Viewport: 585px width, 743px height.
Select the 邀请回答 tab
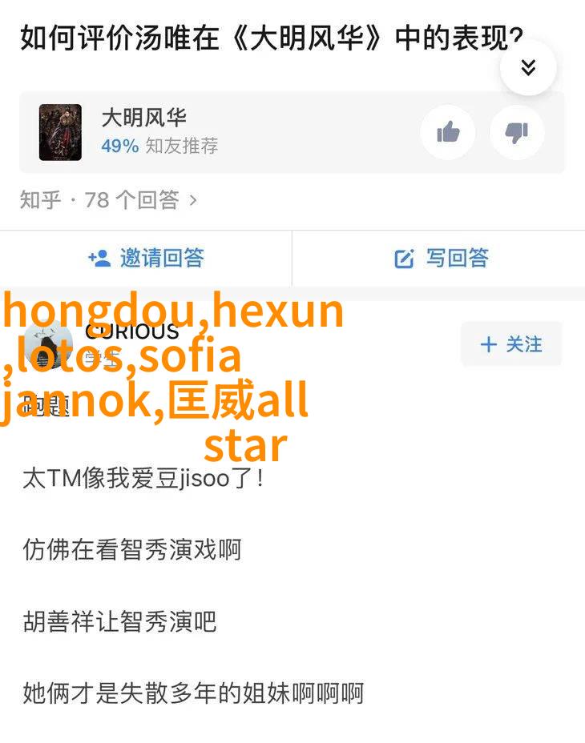pos(146,259)
